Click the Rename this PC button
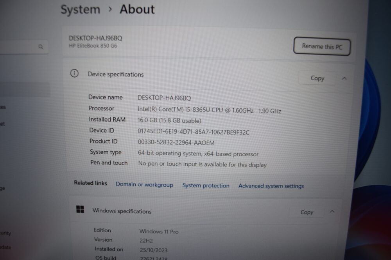 click(322, 46)
